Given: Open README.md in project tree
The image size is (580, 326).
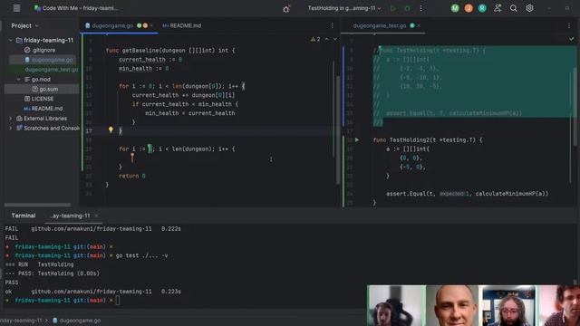Looking at the screenshot, I should click(x=43, y=109).
